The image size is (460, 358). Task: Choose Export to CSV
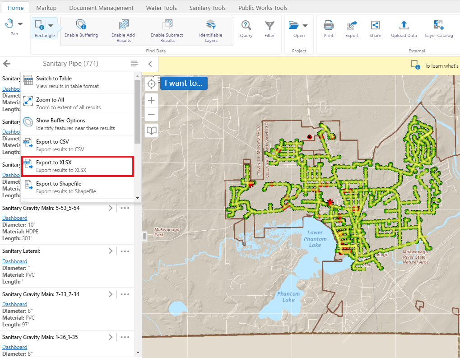point(78,145)
